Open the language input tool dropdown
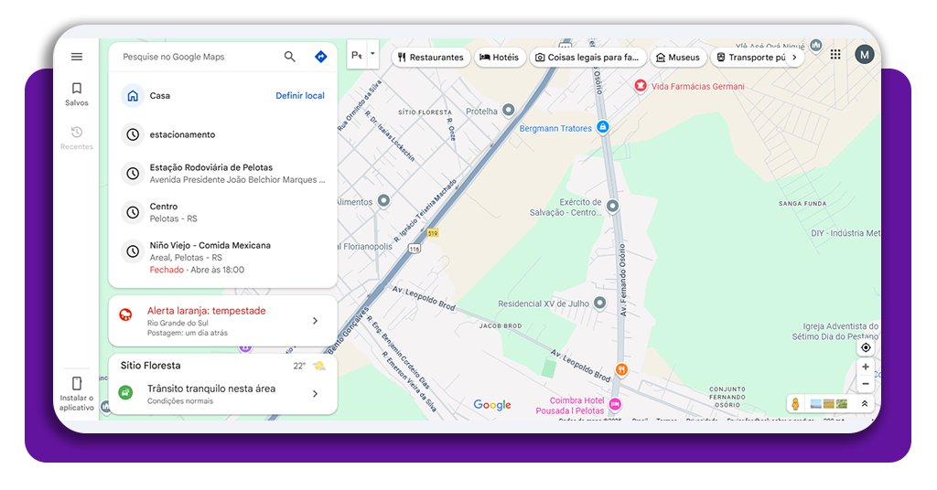The height and width of the screenshot is (490, 937). pyautogui.click(x=373, y=54)
